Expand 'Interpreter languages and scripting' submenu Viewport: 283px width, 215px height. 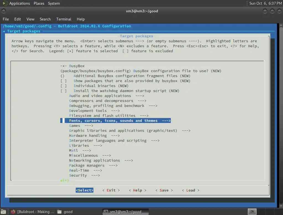tap(114, 140)
